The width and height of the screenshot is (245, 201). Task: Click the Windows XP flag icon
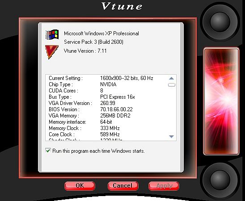click(52, 34)
